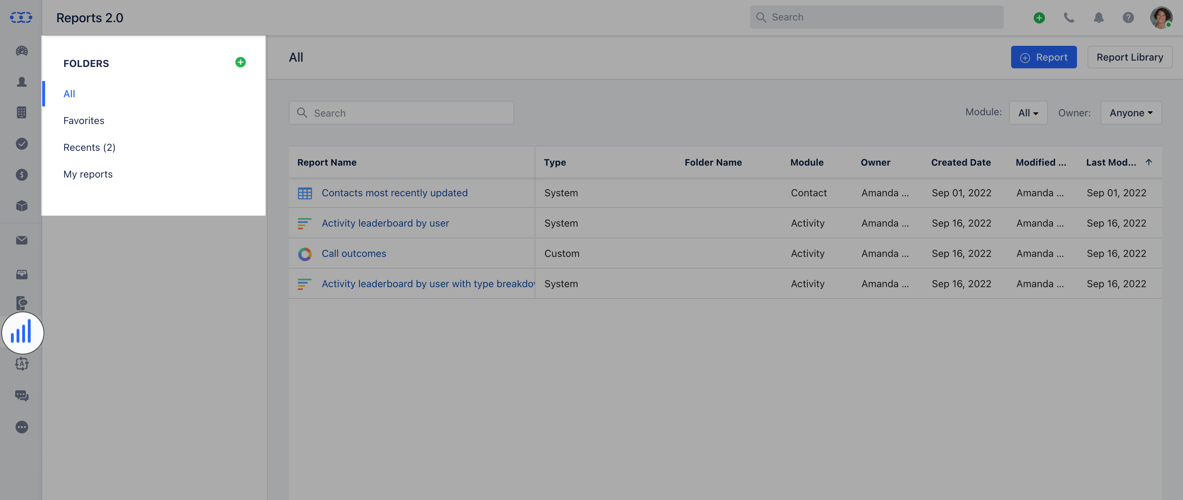Open the Products box icon in sidebar
The height and width of the screenshot is (500, 1183).
21,206
